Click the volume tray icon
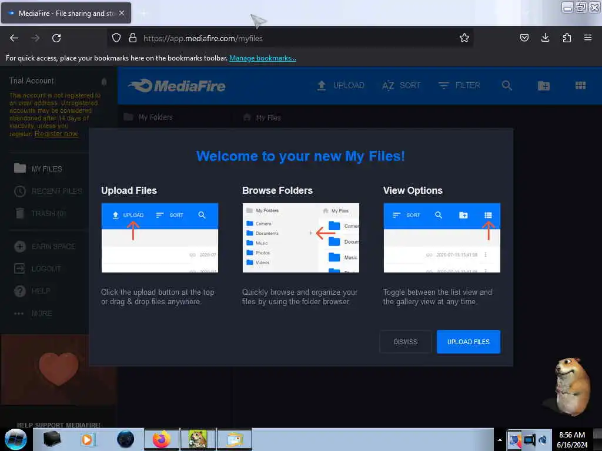This screenshot has height=451, width=602. click(543, 440)
